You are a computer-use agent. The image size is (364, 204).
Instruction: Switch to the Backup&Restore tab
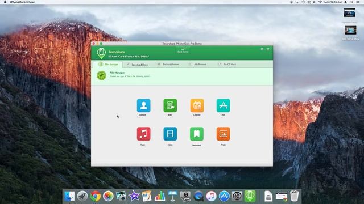pyautogui.click(x=168, y=64)
